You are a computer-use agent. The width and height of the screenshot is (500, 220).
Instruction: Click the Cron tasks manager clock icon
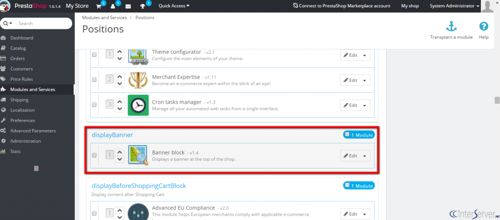[138, 105]
